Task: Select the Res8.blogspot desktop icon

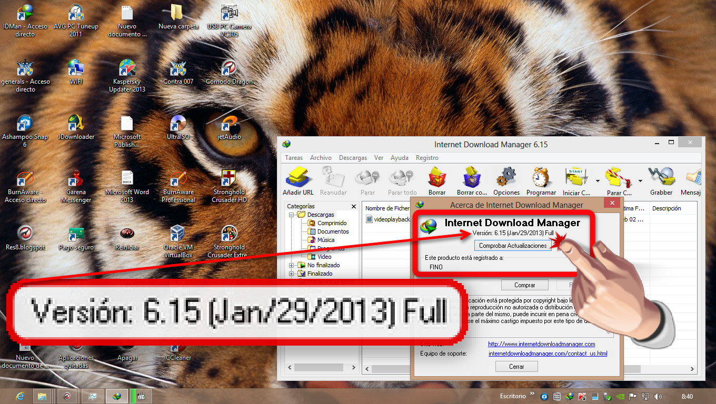Action: (25, 238)
